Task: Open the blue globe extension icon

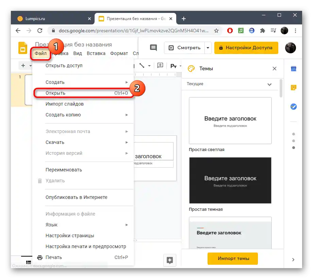Action: (251, 31)
